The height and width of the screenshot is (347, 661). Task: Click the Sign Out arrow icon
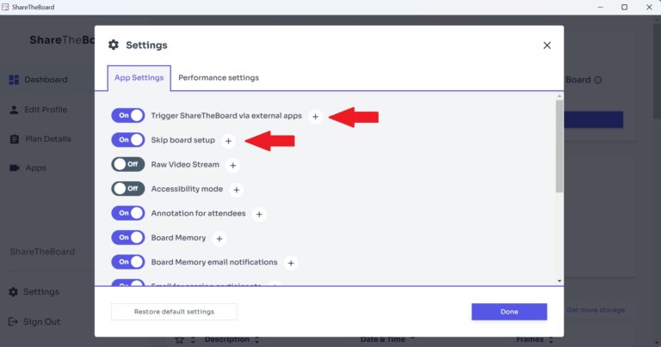click(13, 322)
